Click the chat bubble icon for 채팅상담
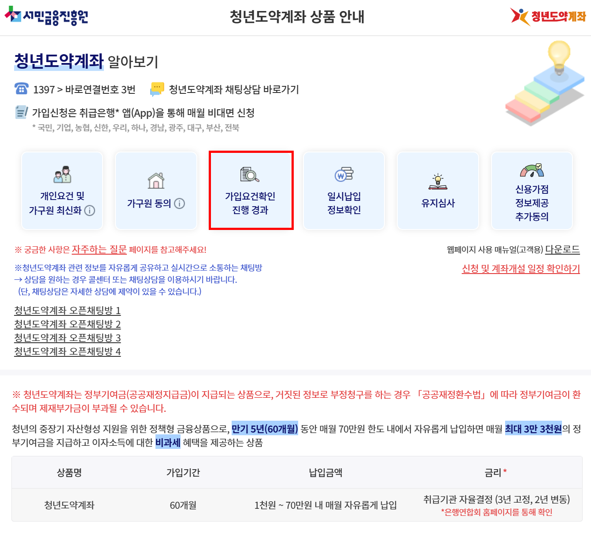The width and height of the screenshot is (591, 537). coord(157,89)
